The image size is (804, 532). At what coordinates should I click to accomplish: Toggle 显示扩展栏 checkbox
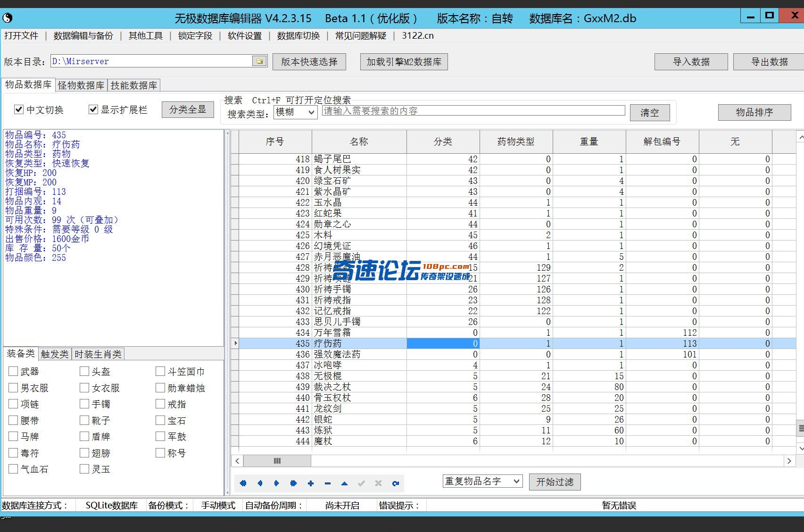(x=93, y=109)
